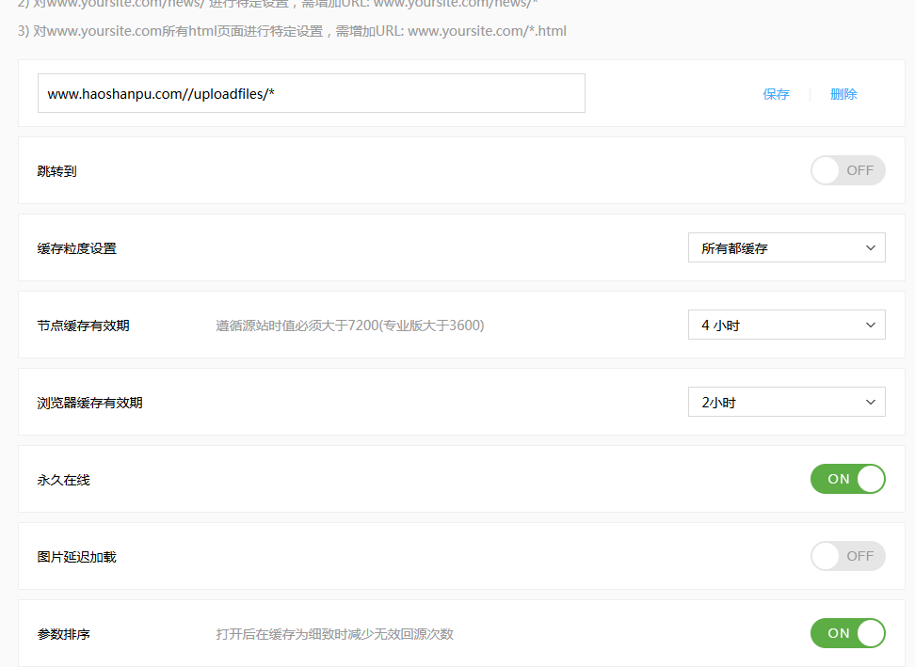Enable the 图片延迟加载 toggle
Viewport: 915px width, 667px height.
tap(847, 556)
